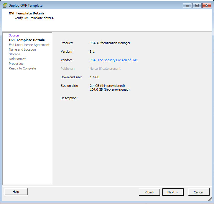This screenshot has height=204, width=214.
Task: Select Ready to Complete step
Action: pyautogui.click(x=22, y=68)
